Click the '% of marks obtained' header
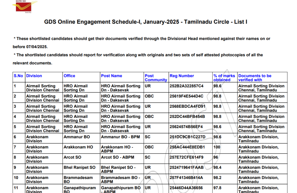The image size is (297, 193). pos(224,78)
